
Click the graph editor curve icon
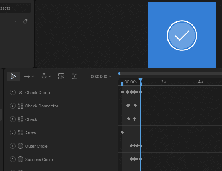click(74, 77)
